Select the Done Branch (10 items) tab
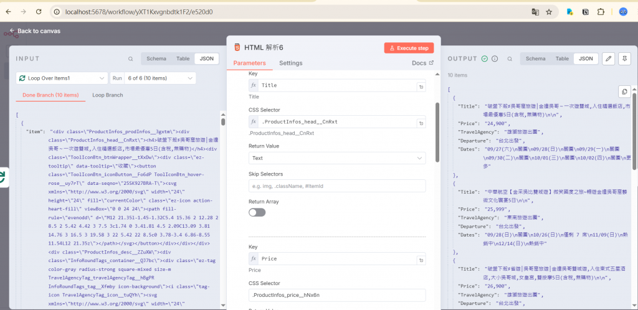Viewport: 638px width, 310px height. tap(50, 95)
